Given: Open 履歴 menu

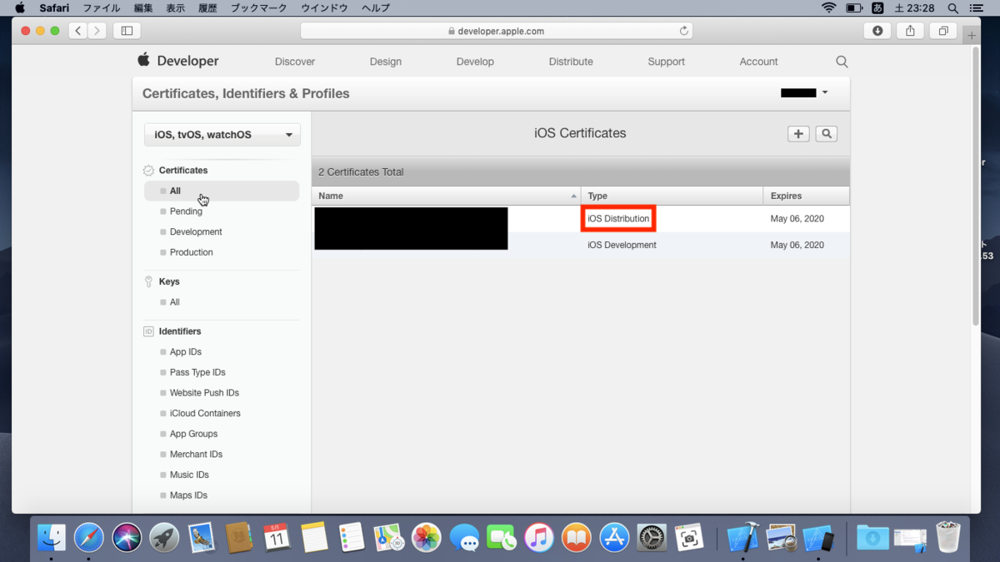Looking at the screenshot, I should [207, 7].
